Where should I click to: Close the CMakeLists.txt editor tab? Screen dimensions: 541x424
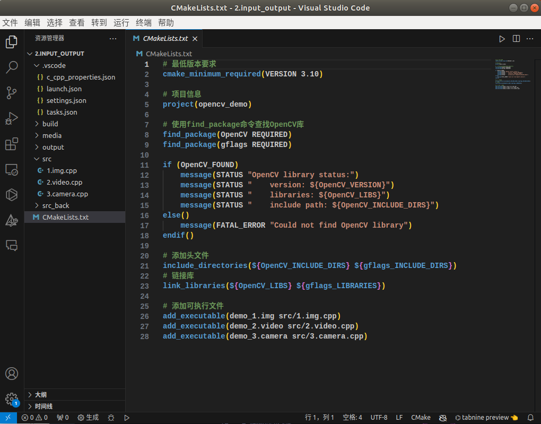click(x=195, y=39)
